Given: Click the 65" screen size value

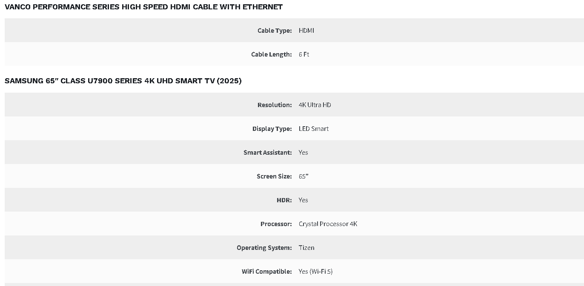Looking at the screenshot, I should coord(303,176).
